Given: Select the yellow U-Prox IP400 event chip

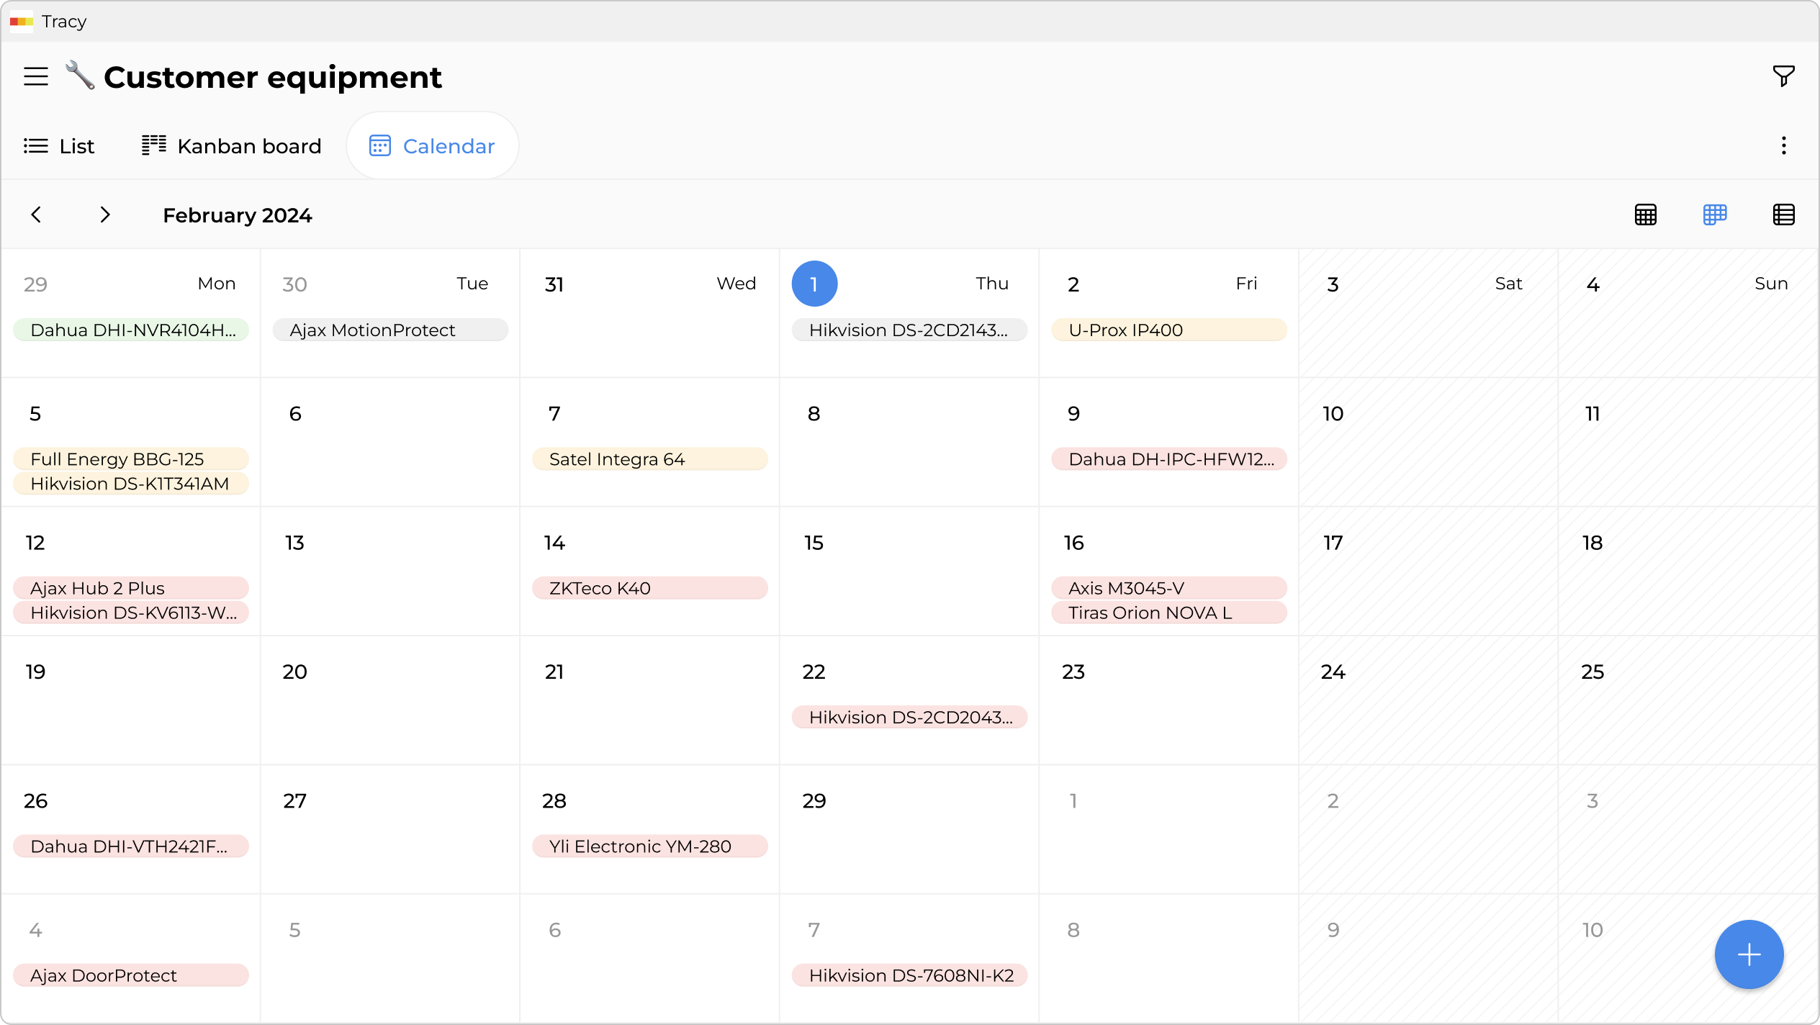Looking at the screenshot, I should tap(1168, 330).
